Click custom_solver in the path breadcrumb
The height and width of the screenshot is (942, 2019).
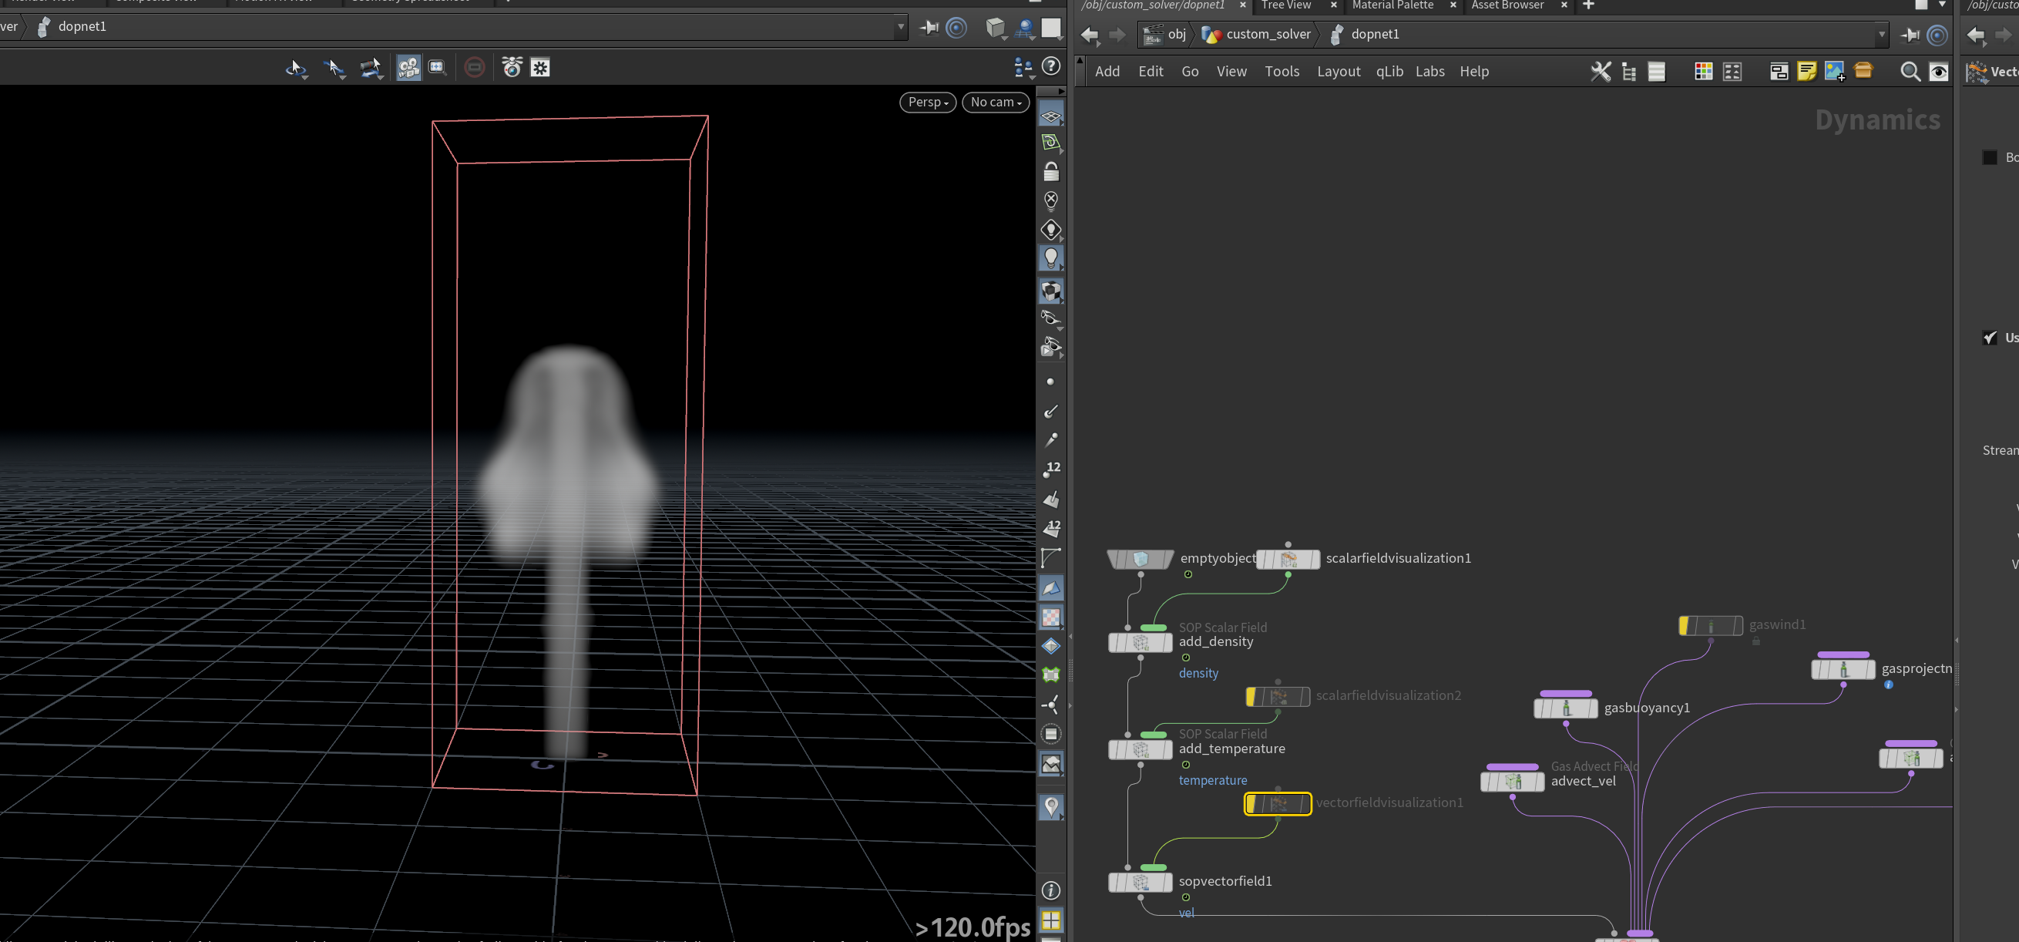(1268, 34)
